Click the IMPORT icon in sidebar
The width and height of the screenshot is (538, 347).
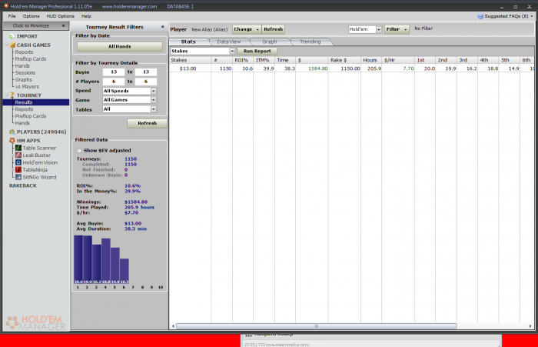pyautogui.click(x=12, y=36)
